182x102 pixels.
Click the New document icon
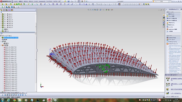(62, 1)
